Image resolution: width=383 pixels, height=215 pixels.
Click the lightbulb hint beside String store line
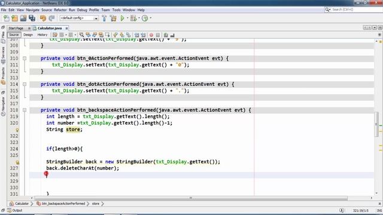tap(17, 130)
